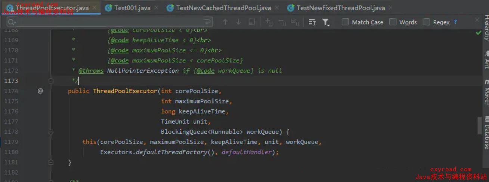Click the previous occurrence up arrow
The image size is (489, 182).
click(225, 22)
